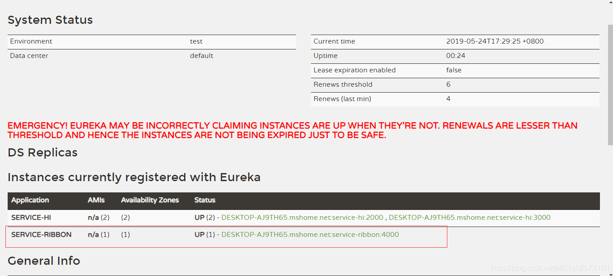Click the Application column header
Viewport: 613px width, 276px height.
30,200
